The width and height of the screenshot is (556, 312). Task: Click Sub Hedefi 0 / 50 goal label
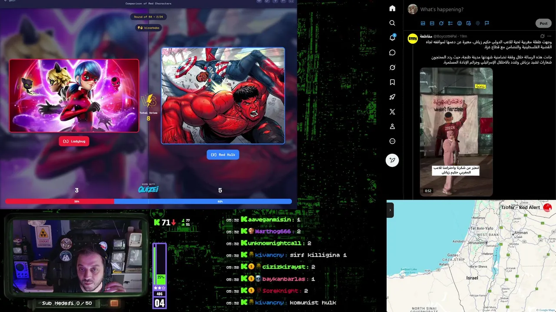coord(67,303)
